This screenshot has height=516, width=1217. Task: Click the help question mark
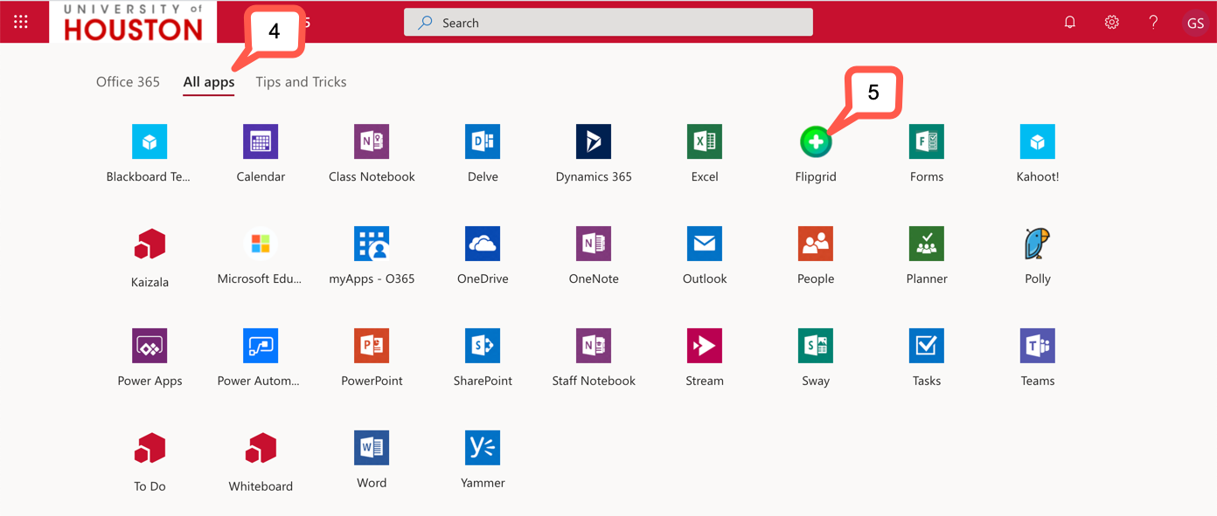click(x=1153, y=23)
